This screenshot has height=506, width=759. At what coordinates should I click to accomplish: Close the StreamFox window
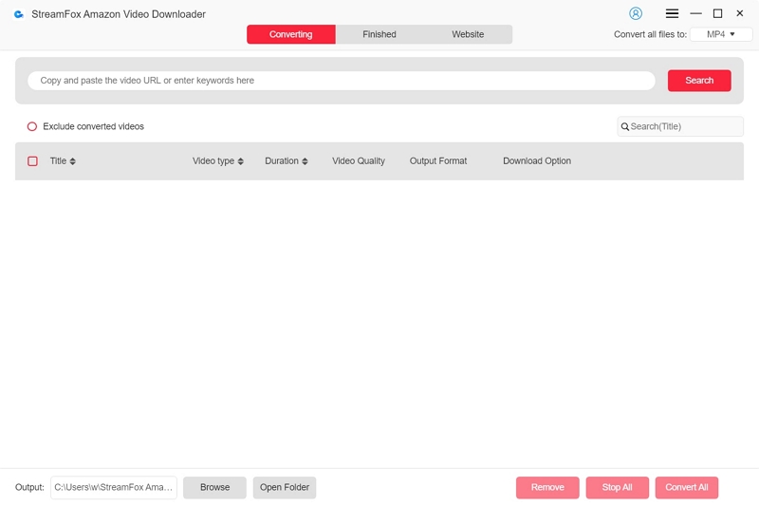(x=740, y=13)
